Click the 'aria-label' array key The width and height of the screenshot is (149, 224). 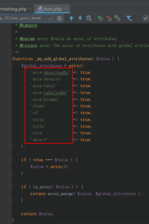coord(43,86)
